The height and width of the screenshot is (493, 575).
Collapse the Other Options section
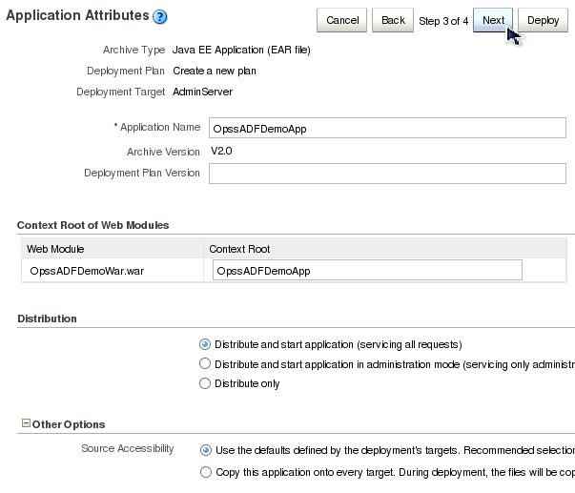(25, 424)
